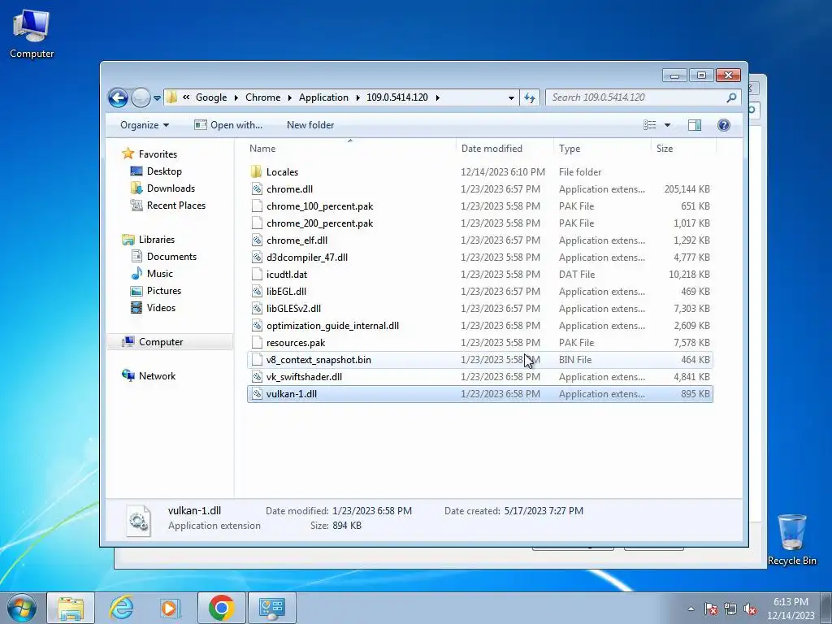The image size is (832, 624).
Task: Open Music library
Action: point(159,274)
